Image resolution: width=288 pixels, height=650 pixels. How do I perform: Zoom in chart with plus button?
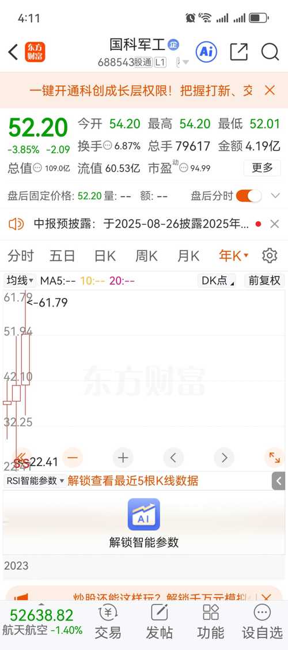pos(123,458)
